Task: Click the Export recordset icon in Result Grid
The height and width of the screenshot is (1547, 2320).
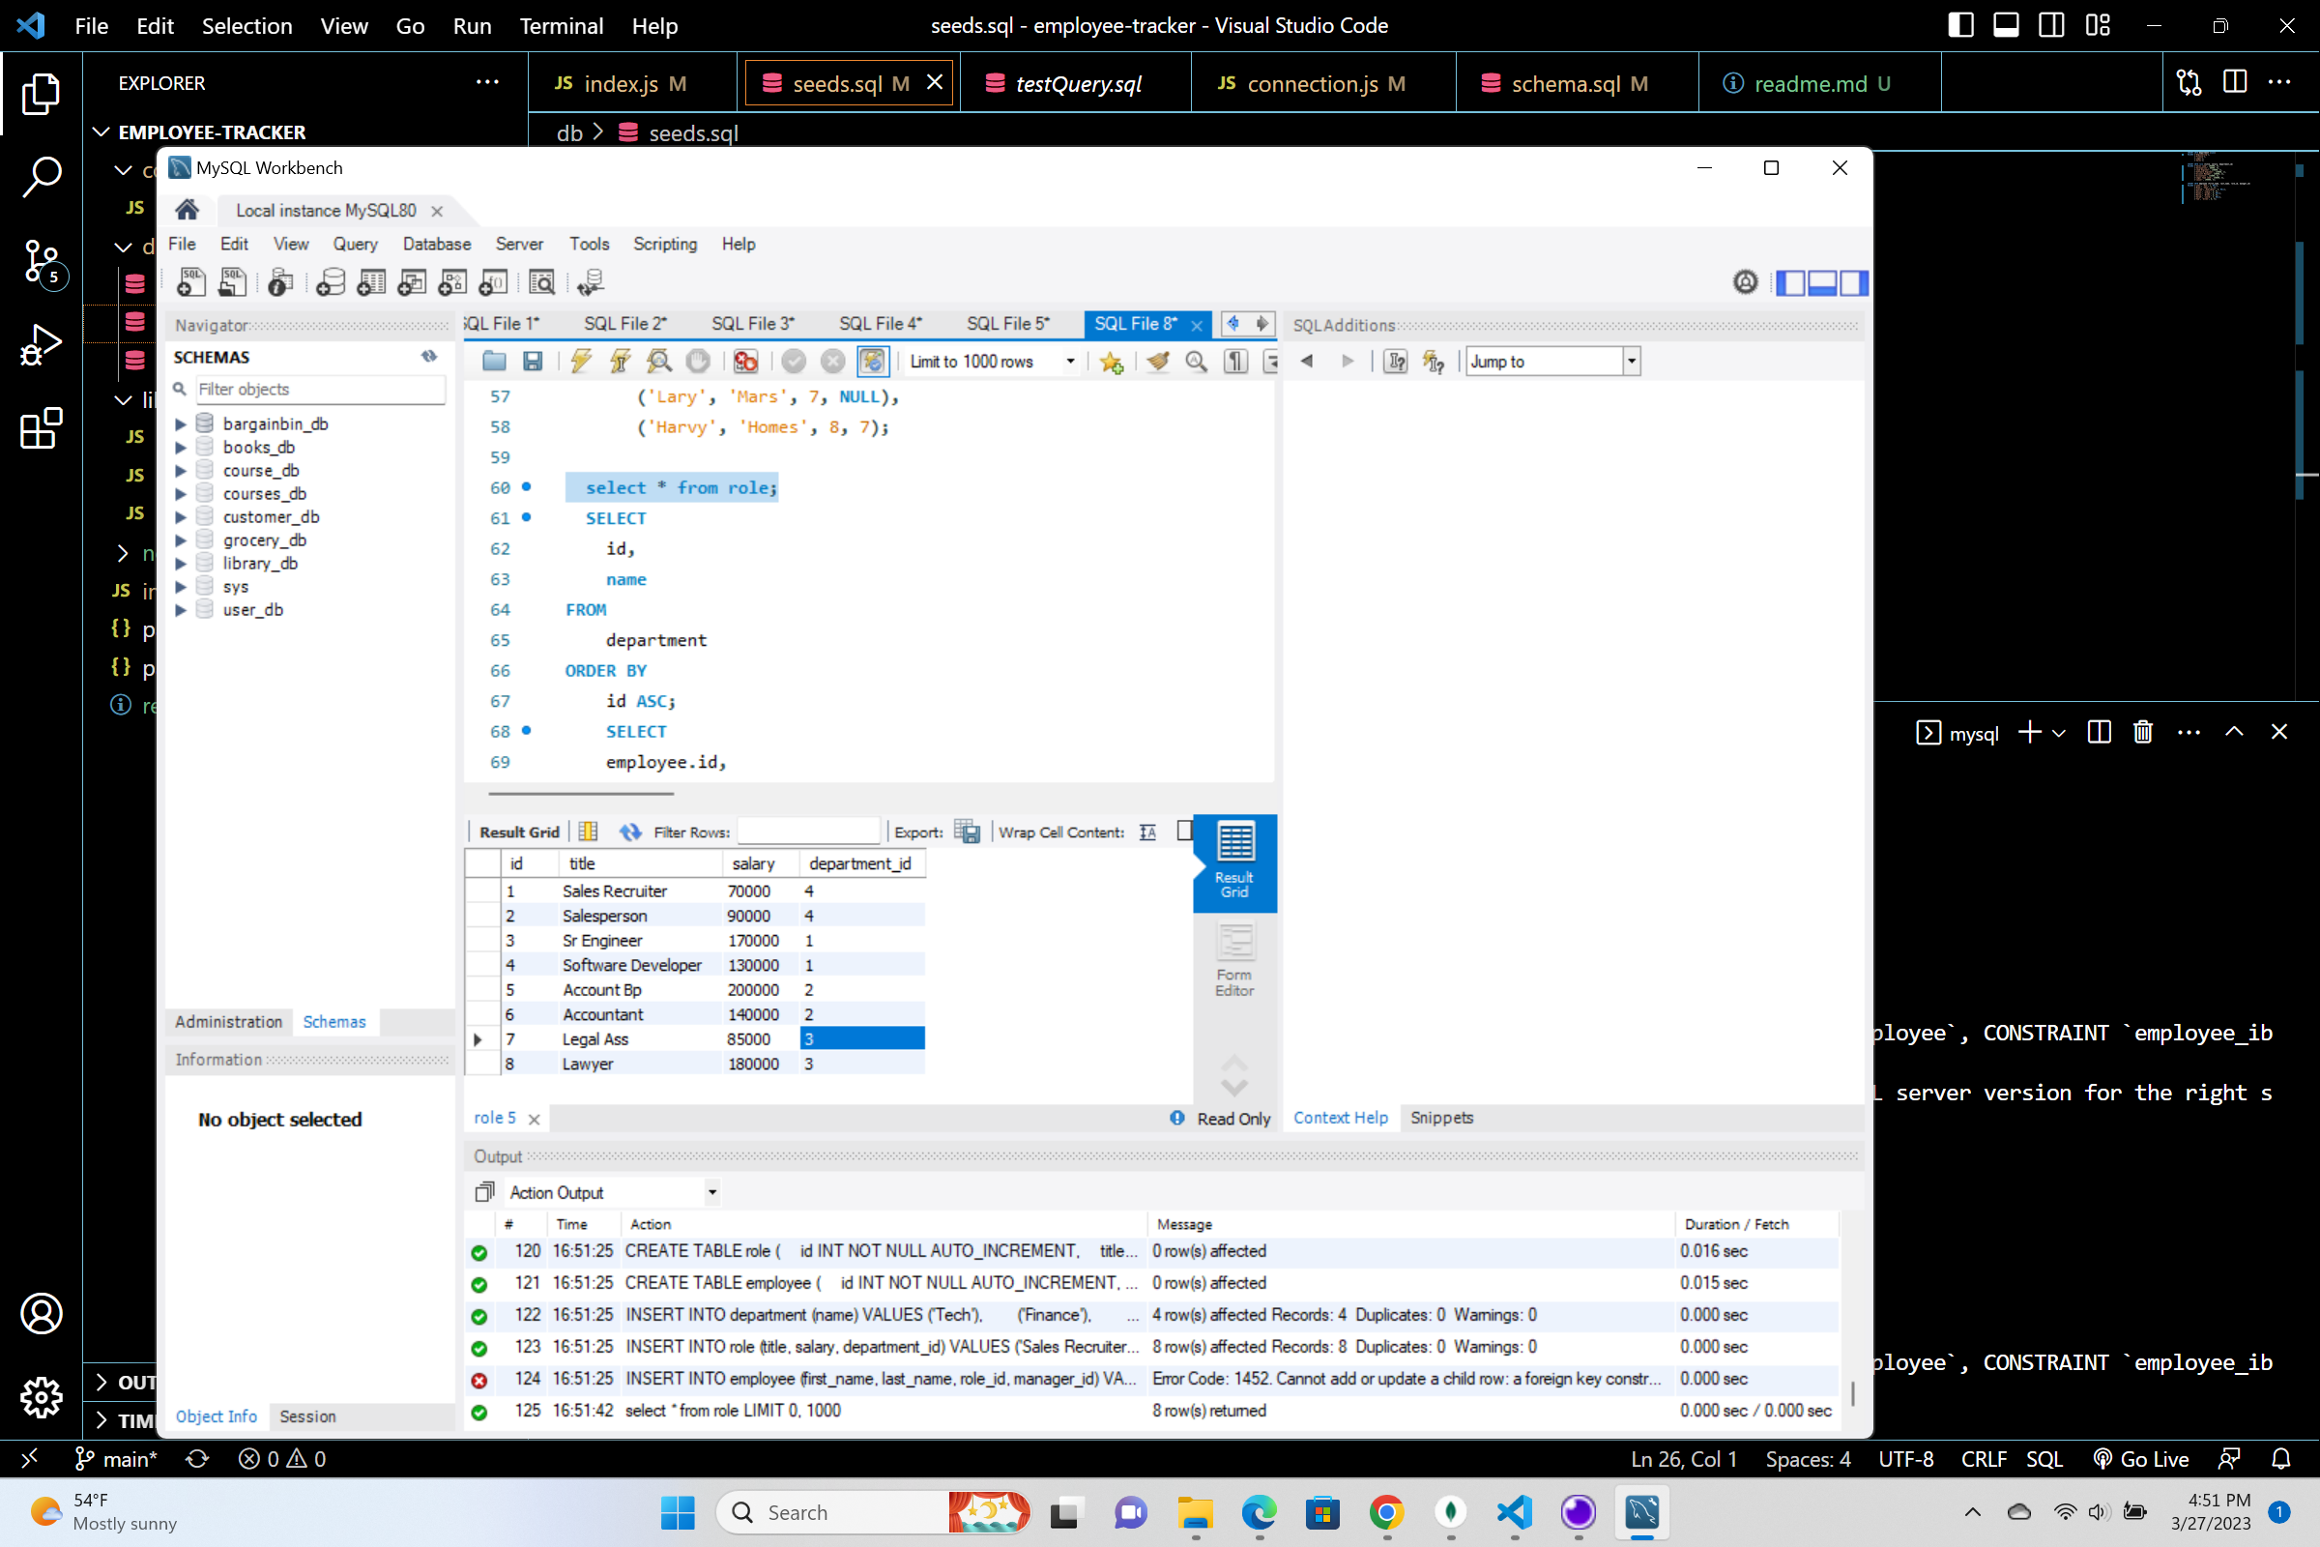Action: click(968, 832)
